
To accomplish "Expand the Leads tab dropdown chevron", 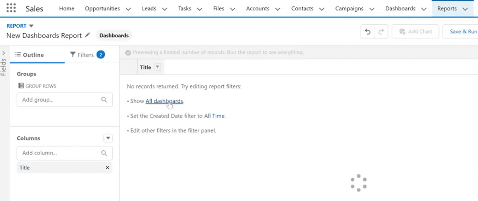I will (x=164, y=9).
